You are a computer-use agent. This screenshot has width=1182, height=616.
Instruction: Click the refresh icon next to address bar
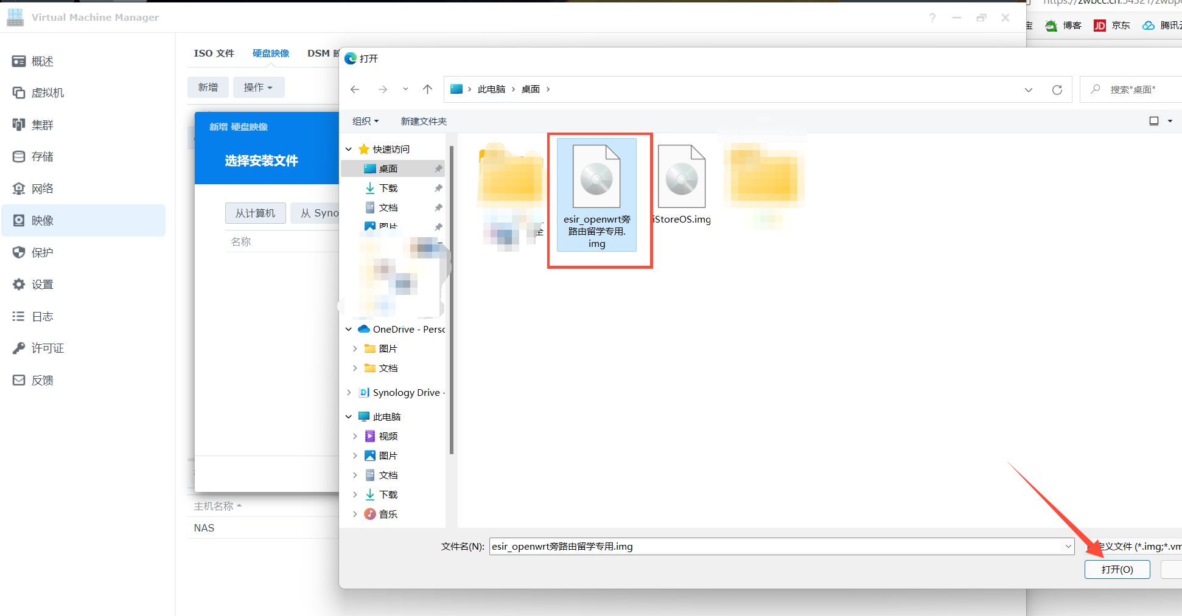[x=1057, y=89]
